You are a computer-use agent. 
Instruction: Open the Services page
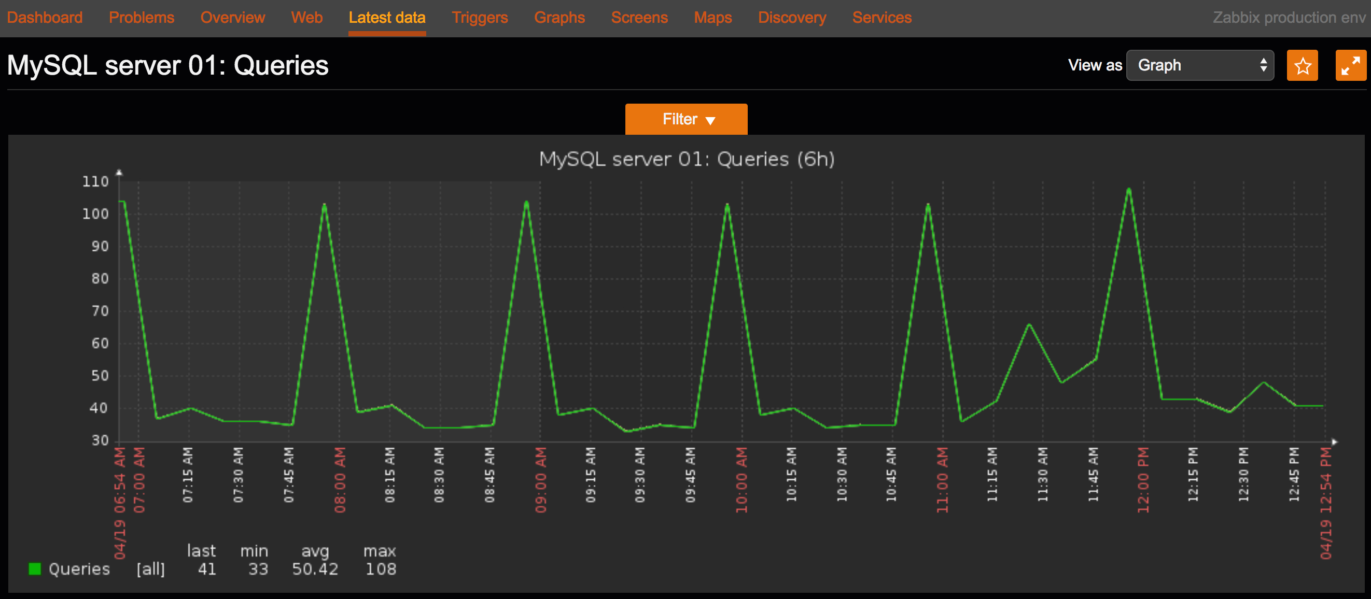pyautogui.click(x=882, y=18)
